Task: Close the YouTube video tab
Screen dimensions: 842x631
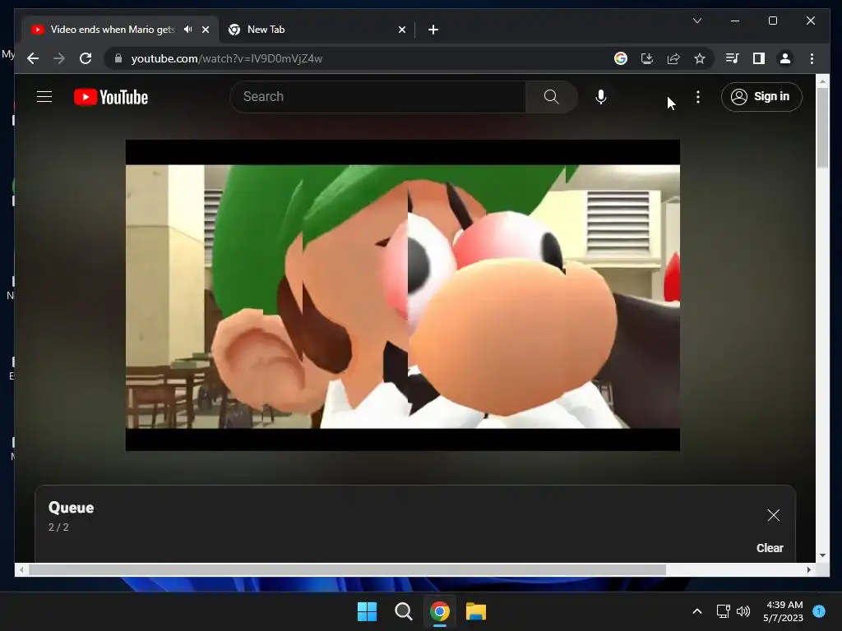Action: 205,30
